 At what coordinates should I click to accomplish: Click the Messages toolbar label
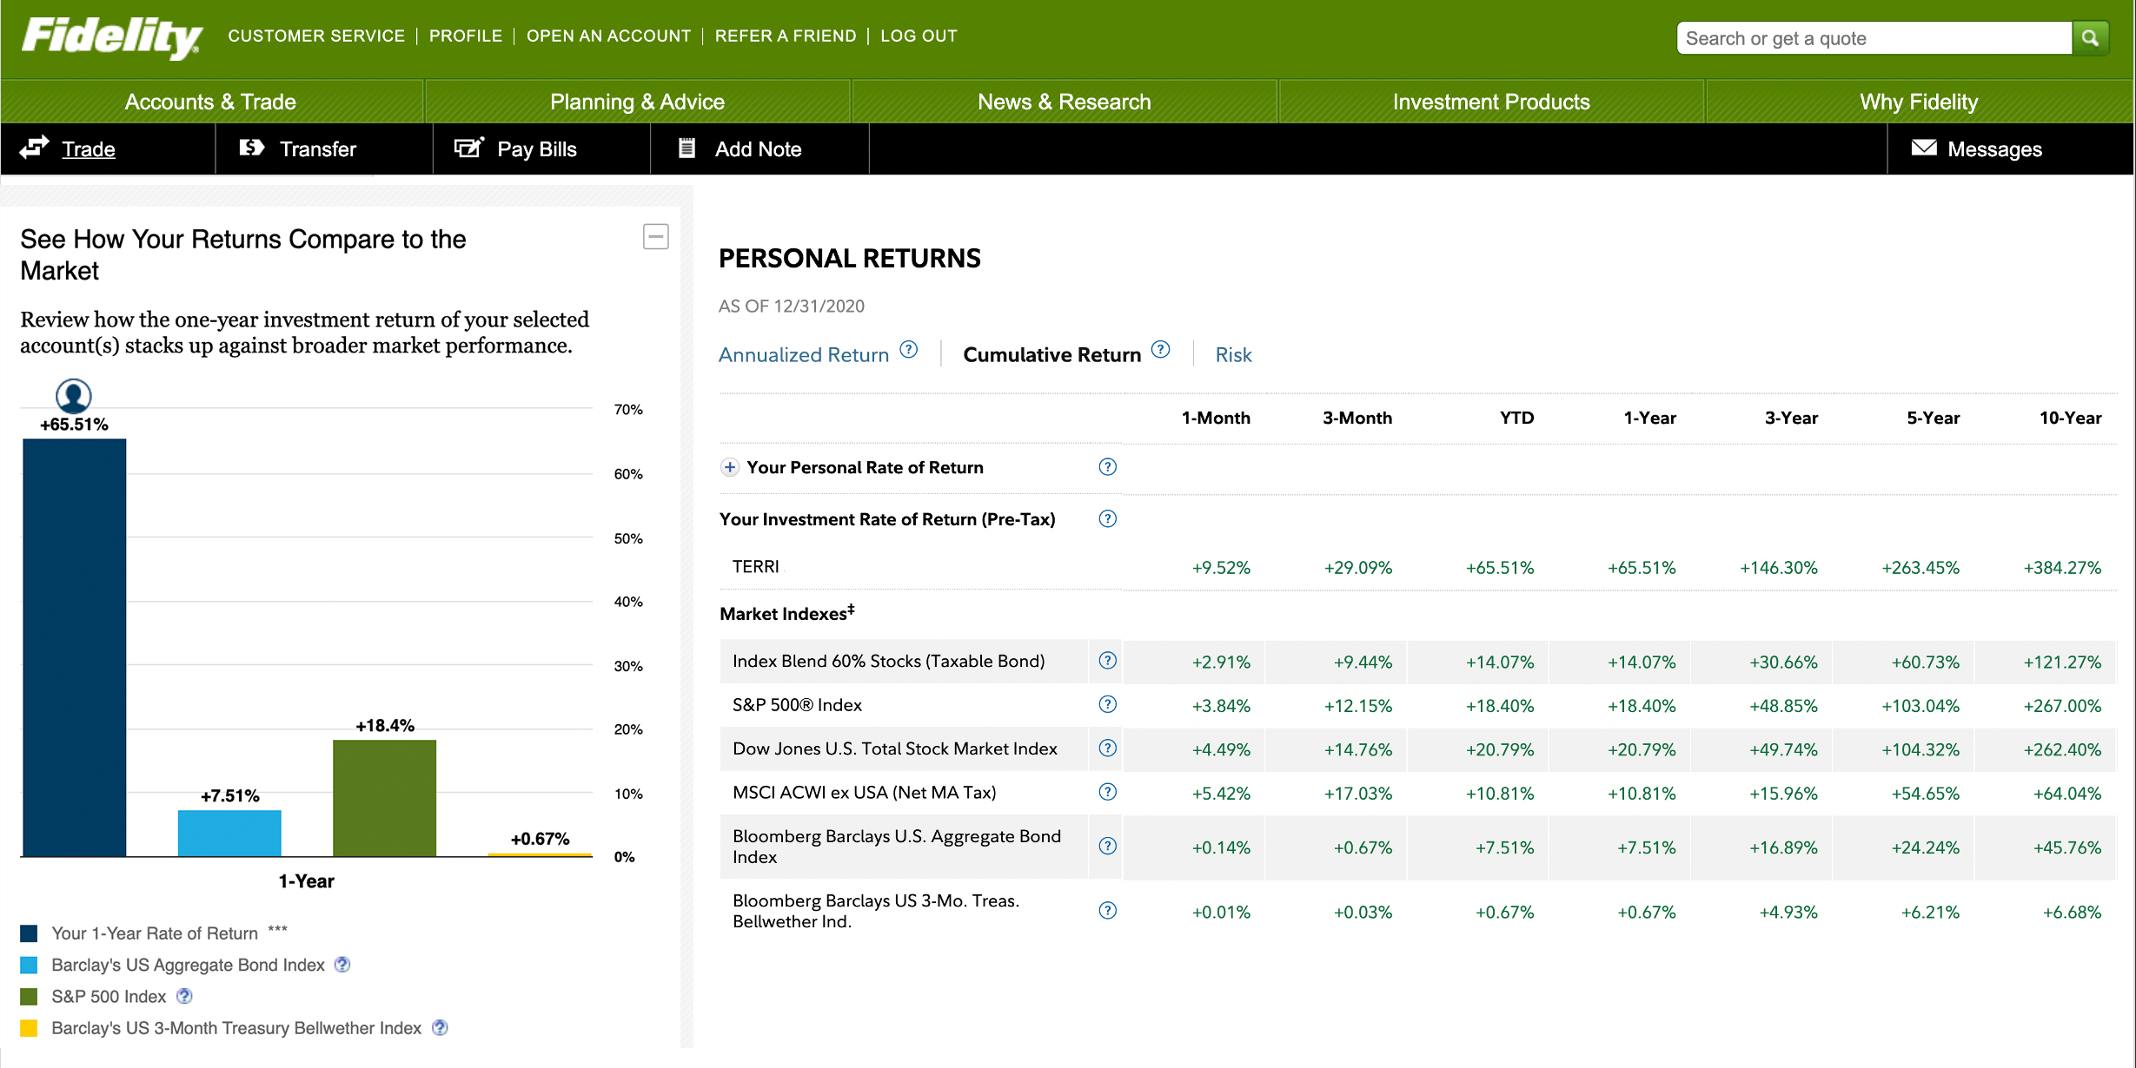click(1994, 148)
